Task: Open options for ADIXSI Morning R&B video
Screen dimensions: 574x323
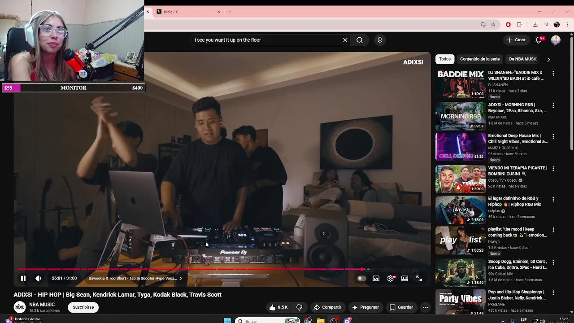Action: [x=553, y=105]
